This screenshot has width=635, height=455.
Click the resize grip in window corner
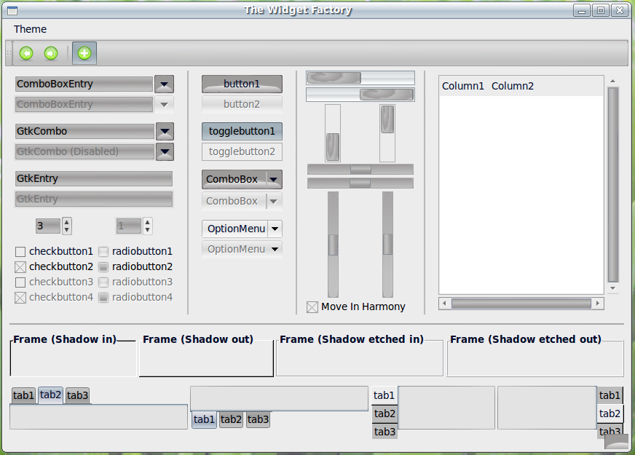point(616,442)
